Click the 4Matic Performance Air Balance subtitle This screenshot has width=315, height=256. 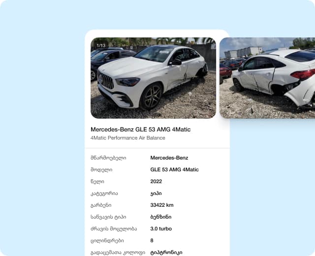(128, 138)
